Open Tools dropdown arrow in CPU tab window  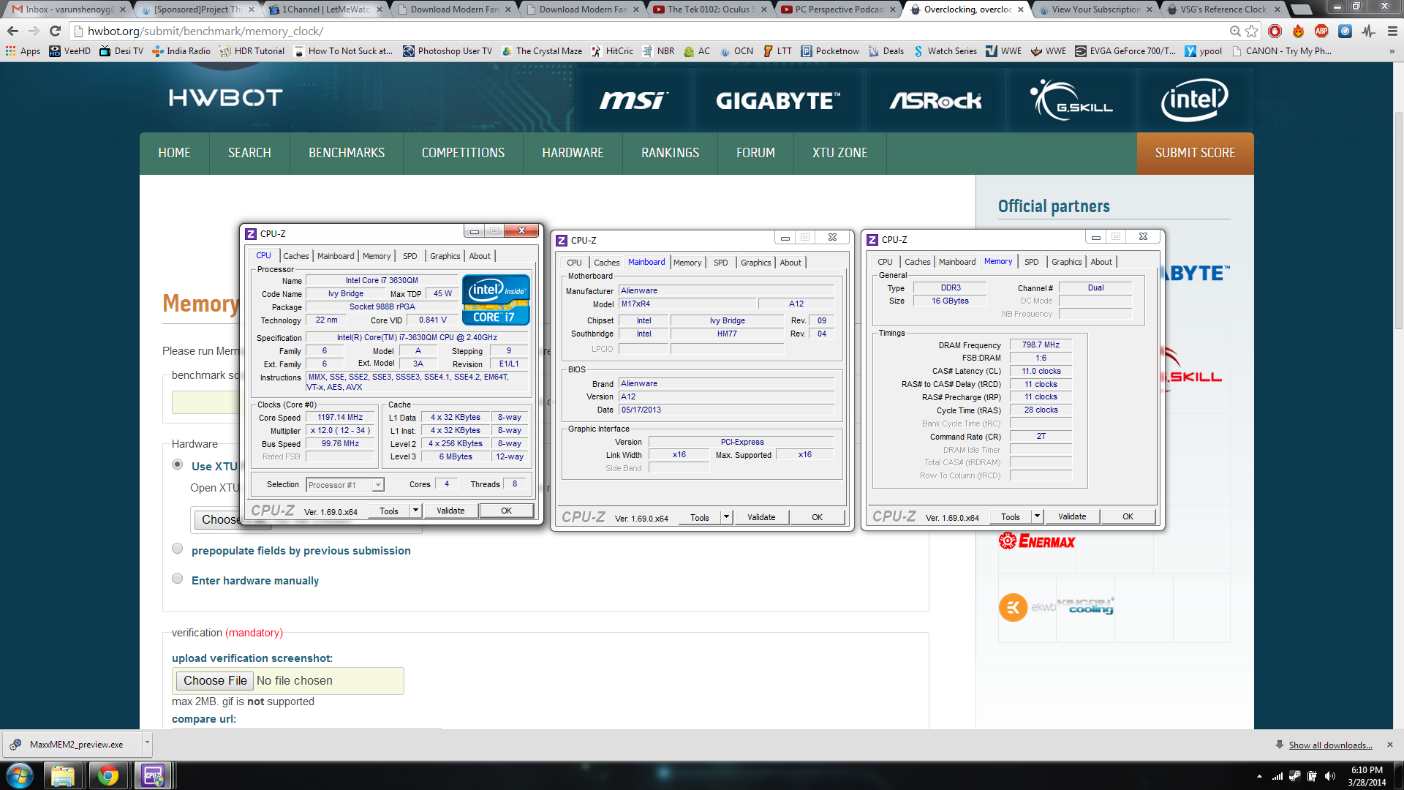click(x=415, y=511)
